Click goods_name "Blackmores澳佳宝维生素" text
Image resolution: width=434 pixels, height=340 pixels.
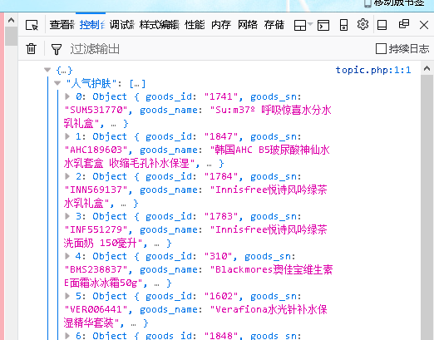point(271,269)
